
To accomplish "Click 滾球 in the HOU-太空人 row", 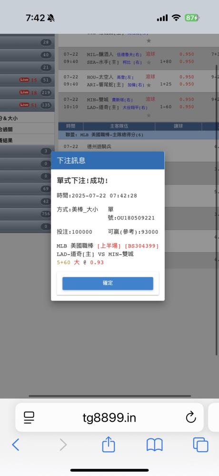I will 150,77.
